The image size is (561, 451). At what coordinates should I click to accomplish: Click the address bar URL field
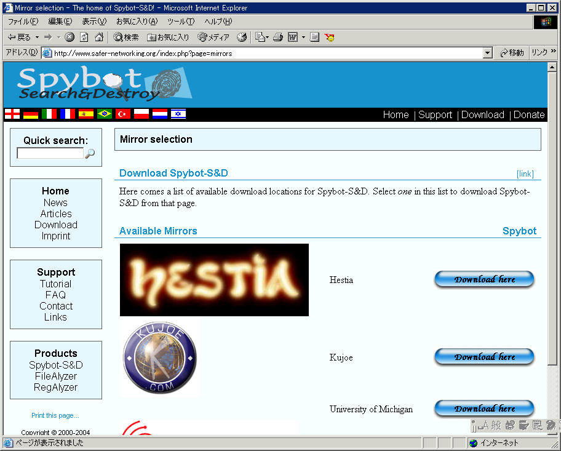[268, 54]
